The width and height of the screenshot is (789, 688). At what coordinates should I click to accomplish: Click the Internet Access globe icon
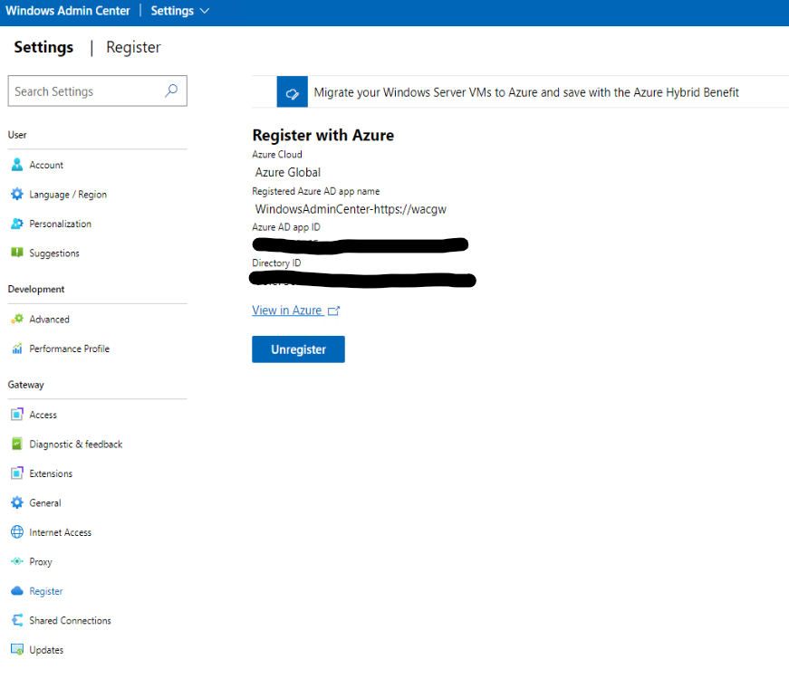click(16, 532)
